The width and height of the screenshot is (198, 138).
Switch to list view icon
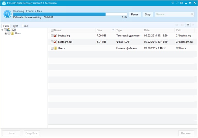pyautogui.click(x=188, y=25)
